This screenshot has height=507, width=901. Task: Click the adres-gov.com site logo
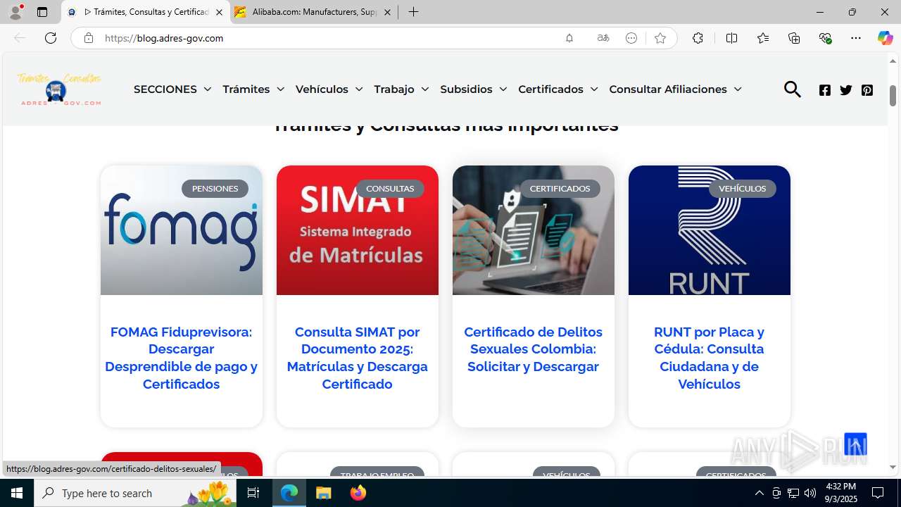coord(59,89)
